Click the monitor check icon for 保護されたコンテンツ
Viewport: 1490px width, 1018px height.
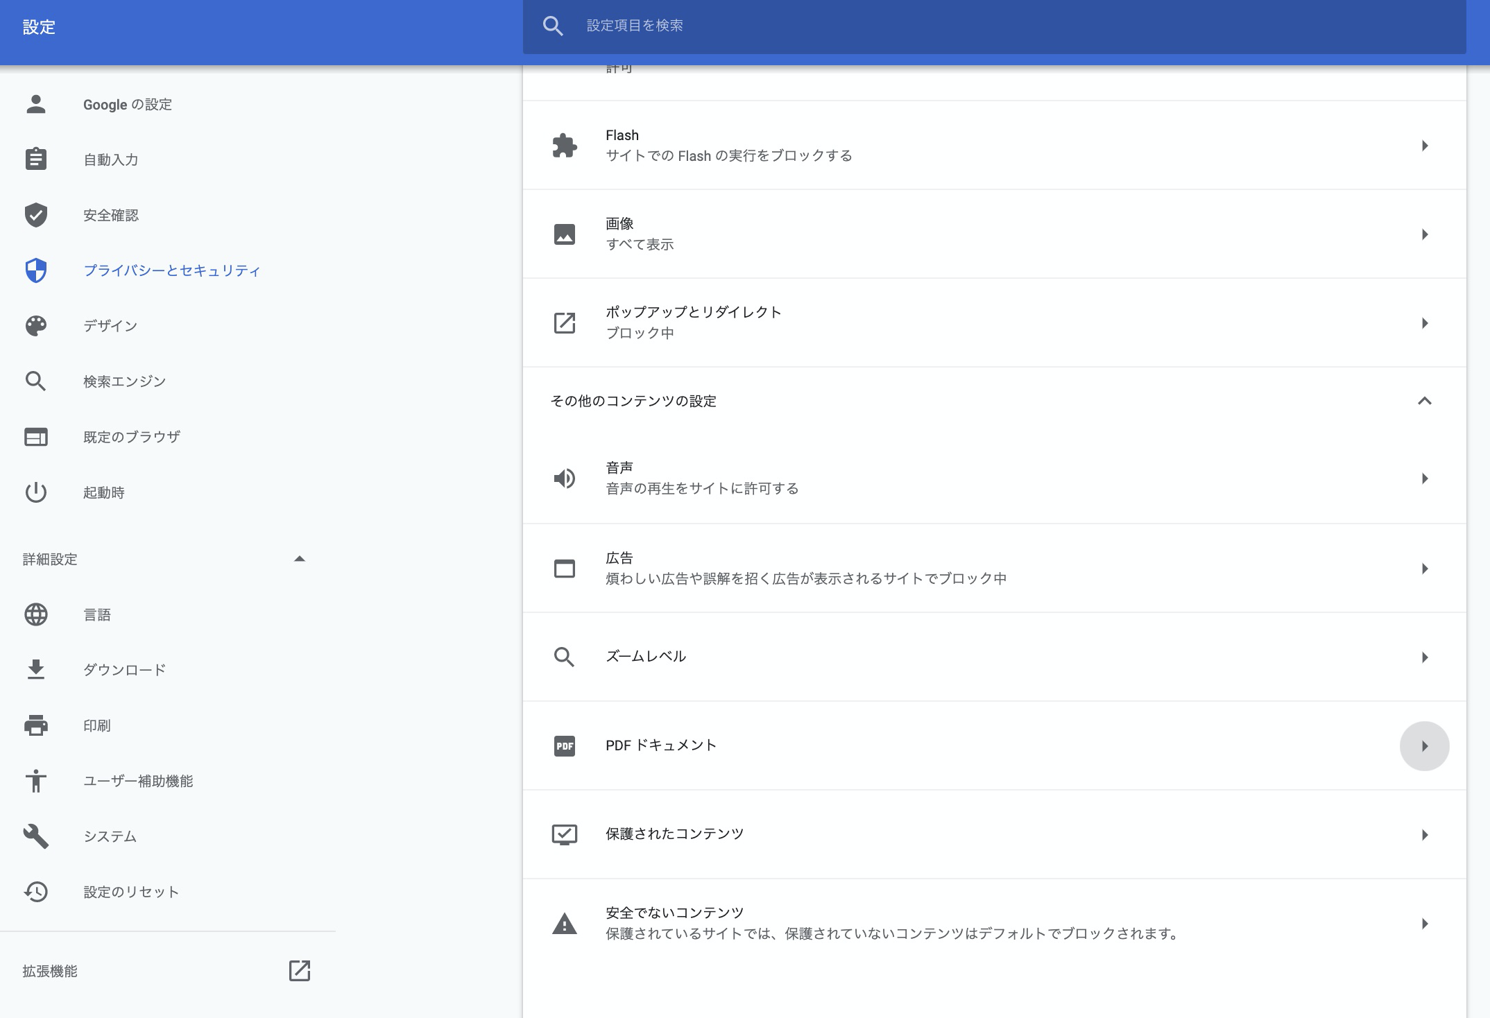pos(565,835)
